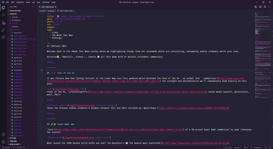
Task: Click the master branch indicator
Action: click(x=6, y=147)
